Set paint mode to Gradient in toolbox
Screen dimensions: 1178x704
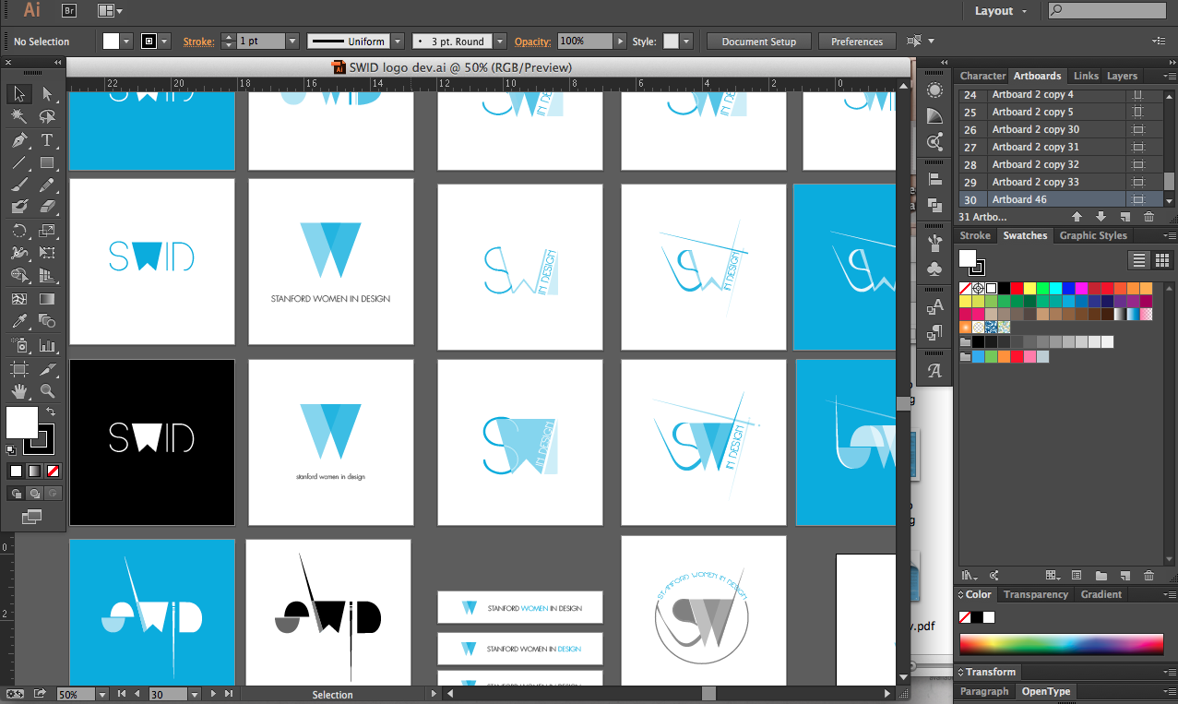point(34,471)
